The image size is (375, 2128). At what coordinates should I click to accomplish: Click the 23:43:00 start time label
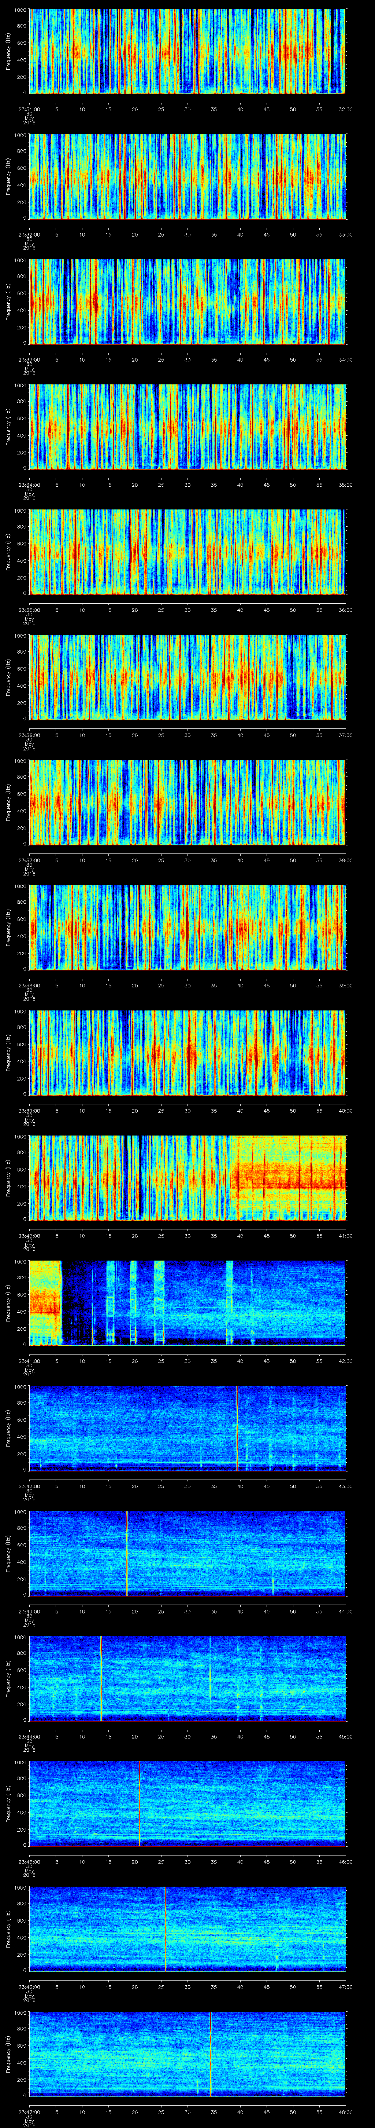[x=29, y=1612]
